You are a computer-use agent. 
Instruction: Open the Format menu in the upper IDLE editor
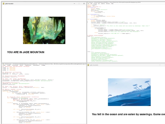pyautogui.click(x=95, y=4)
